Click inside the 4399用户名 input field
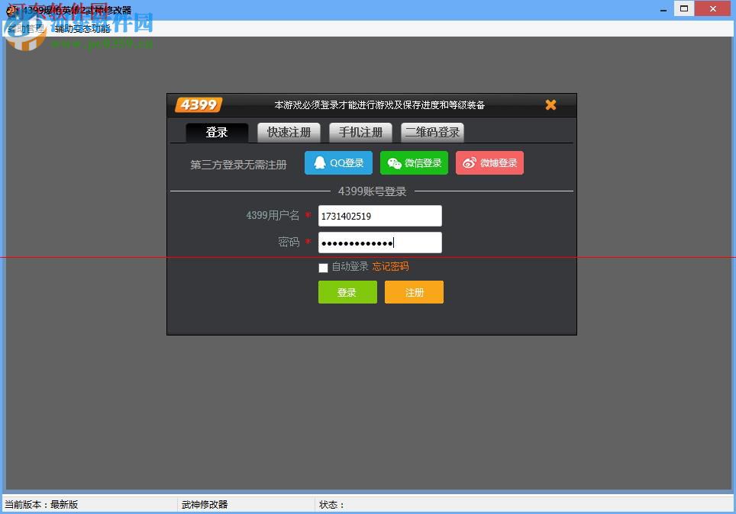 (379, 216)
